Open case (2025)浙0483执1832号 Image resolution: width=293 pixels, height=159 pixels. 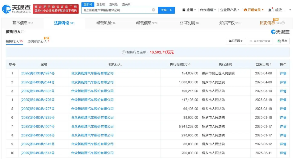[37, 91]
